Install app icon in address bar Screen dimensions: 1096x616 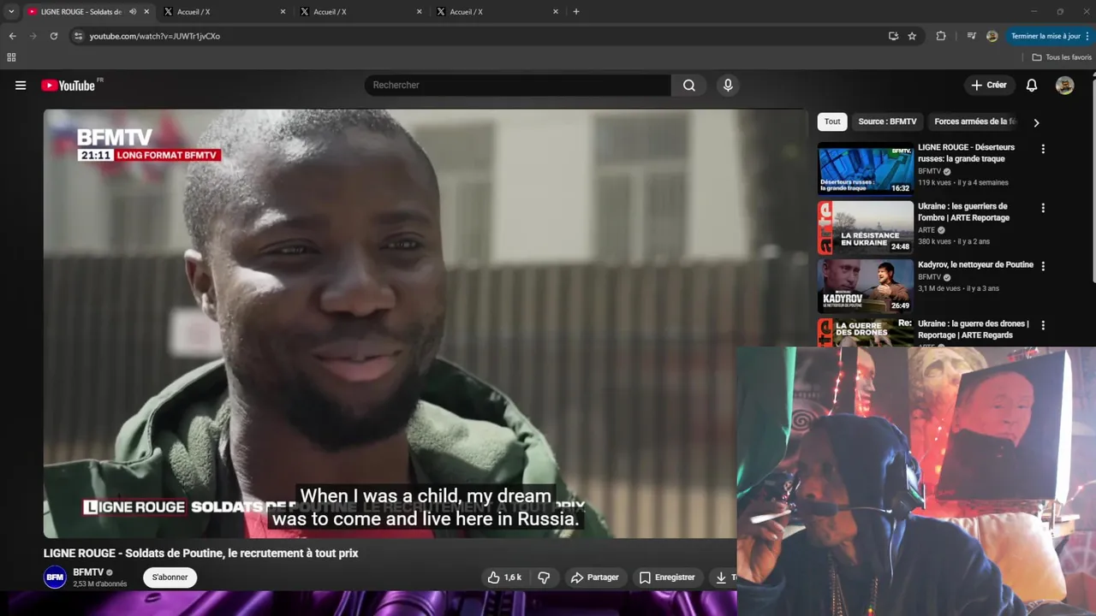[893, 36]
